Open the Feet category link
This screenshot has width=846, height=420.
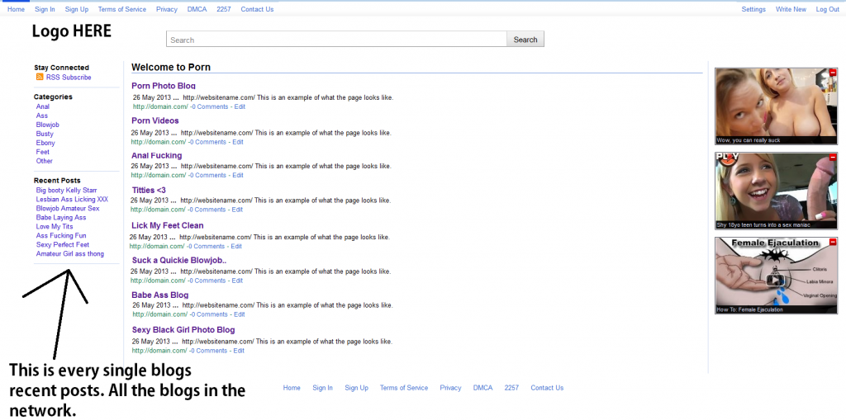coord(42,152)
